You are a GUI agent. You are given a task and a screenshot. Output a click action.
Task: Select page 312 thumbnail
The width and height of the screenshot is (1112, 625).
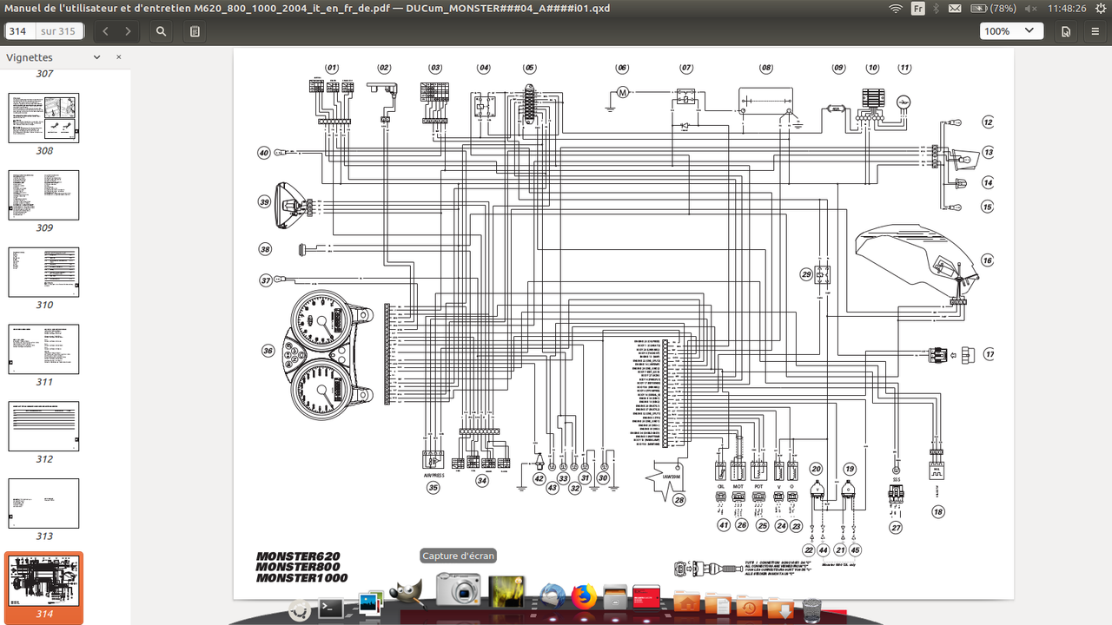pos(43,426)
